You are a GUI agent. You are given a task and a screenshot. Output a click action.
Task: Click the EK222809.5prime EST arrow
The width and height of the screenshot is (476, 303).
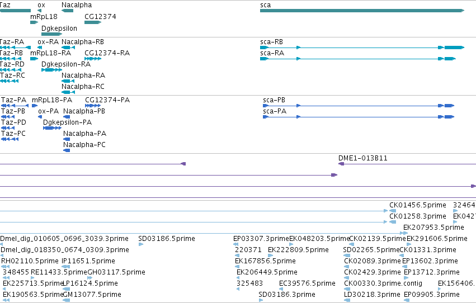[x=271, y=255]
